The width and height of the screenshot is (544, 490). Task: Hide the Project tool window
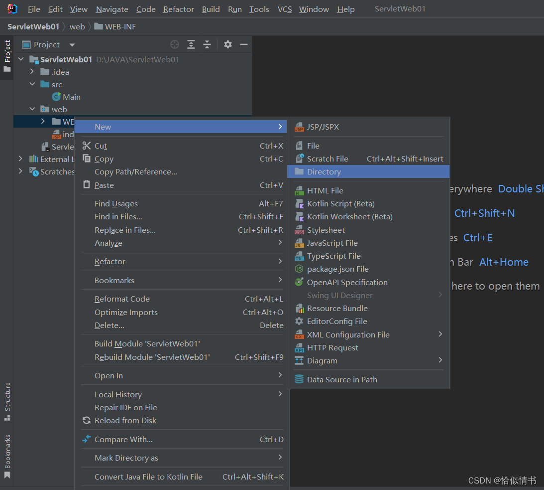[243, 44]
